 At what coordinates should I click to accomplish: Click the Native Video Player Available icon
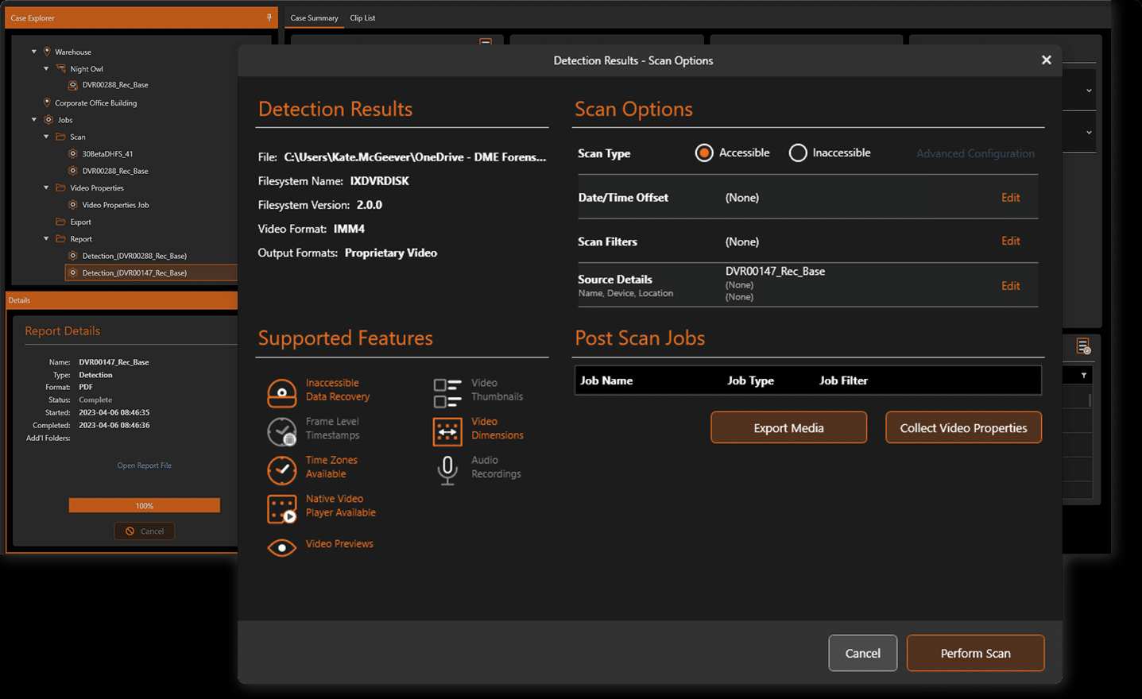pos(281,508)
